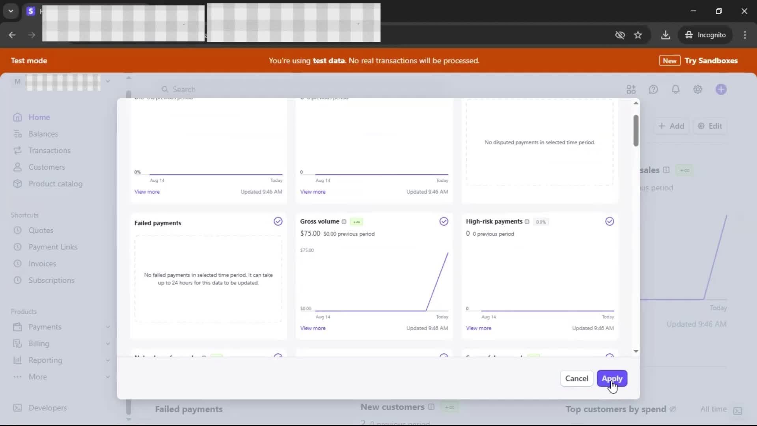Viewport: 757px width, 426px height.
Task: Open the help question mark icon
Action: pos(653,90)
